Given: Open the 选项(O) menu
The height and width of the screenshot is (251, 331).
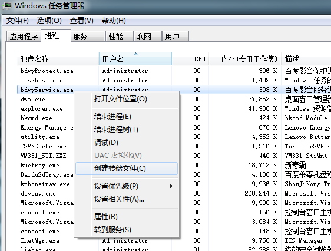Looking at the screenshot, I should tap(49, 21).
